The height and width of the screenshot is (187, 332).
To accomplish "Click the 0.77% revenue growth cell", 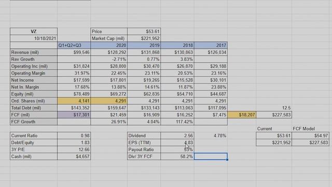I will [144, 59].
